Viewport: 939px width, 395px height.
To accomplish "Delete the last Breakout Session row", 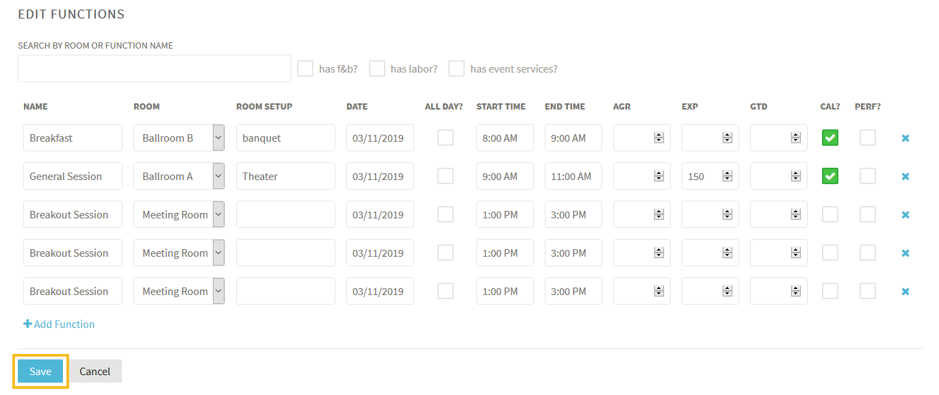I will [905, 292].
